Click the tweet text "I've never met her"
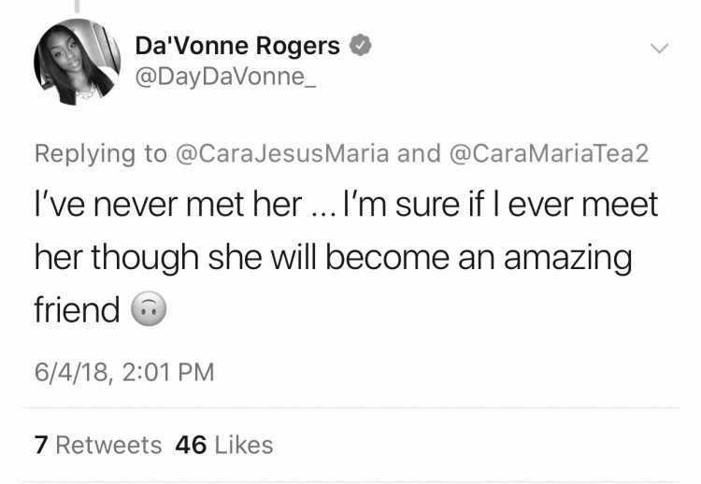Screen dimensions: 701x484 [x=168, y=205]
